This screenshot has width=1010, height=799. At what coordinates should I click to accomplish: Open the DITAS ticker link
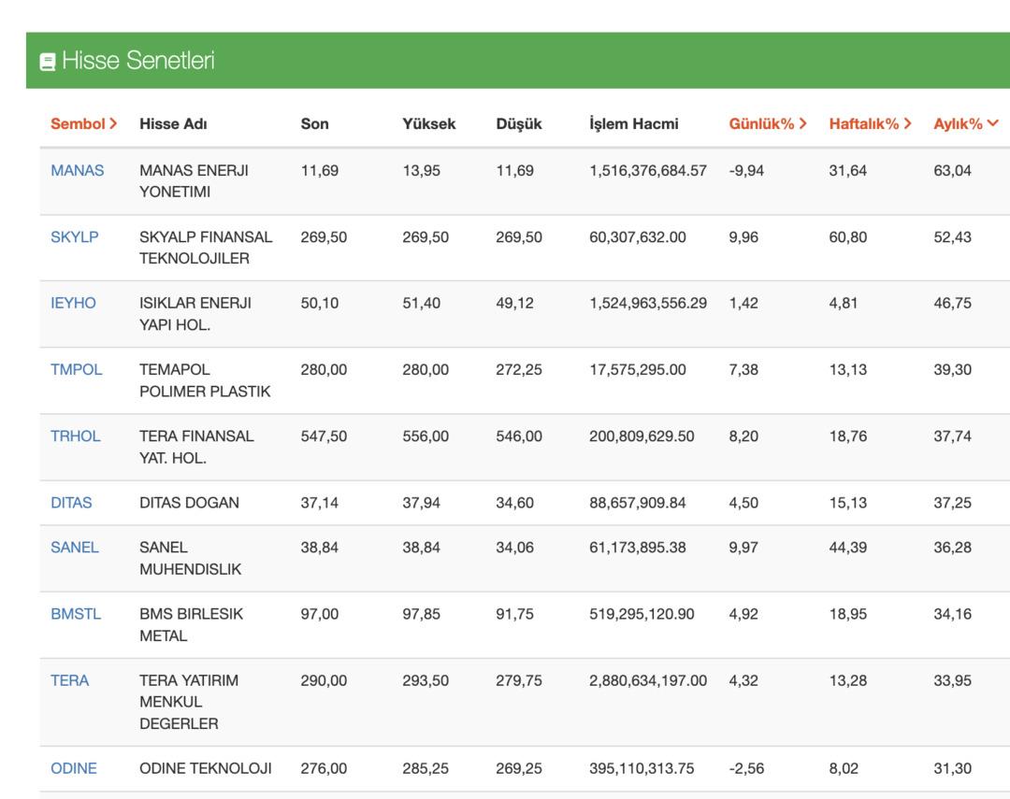point(71,502)
